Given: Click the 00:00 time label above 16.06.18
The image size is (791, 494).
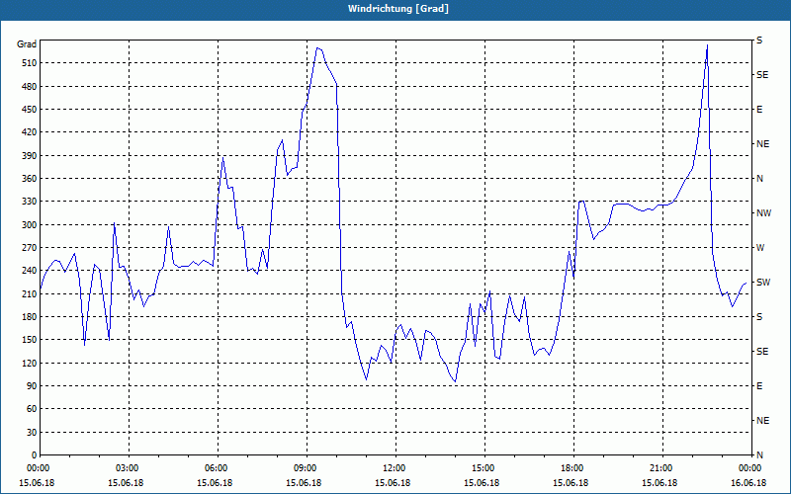Looking at the screenshot, I should click(x=751, y=467).
